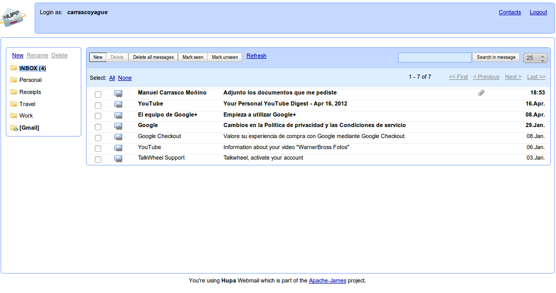Select checkbox for El equipo de Google+
The image size is (556, 293).
98,116
